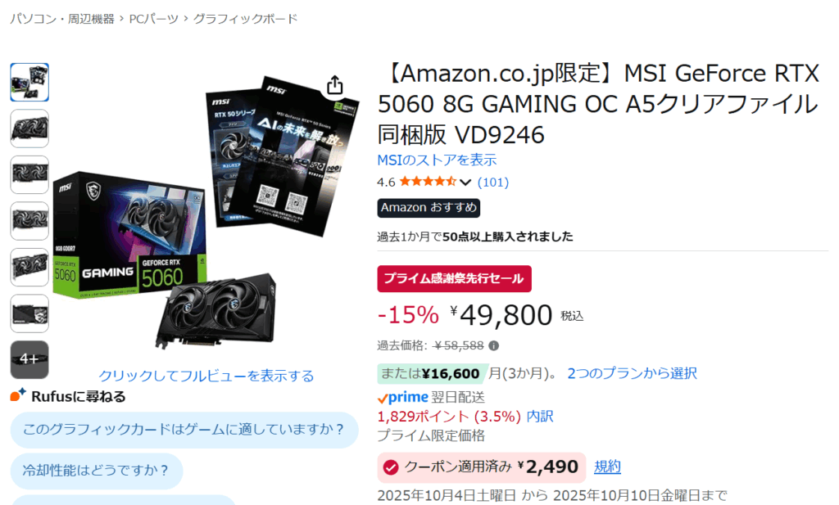Go to the PCパーツ breadcrumb

click(153, 19)
